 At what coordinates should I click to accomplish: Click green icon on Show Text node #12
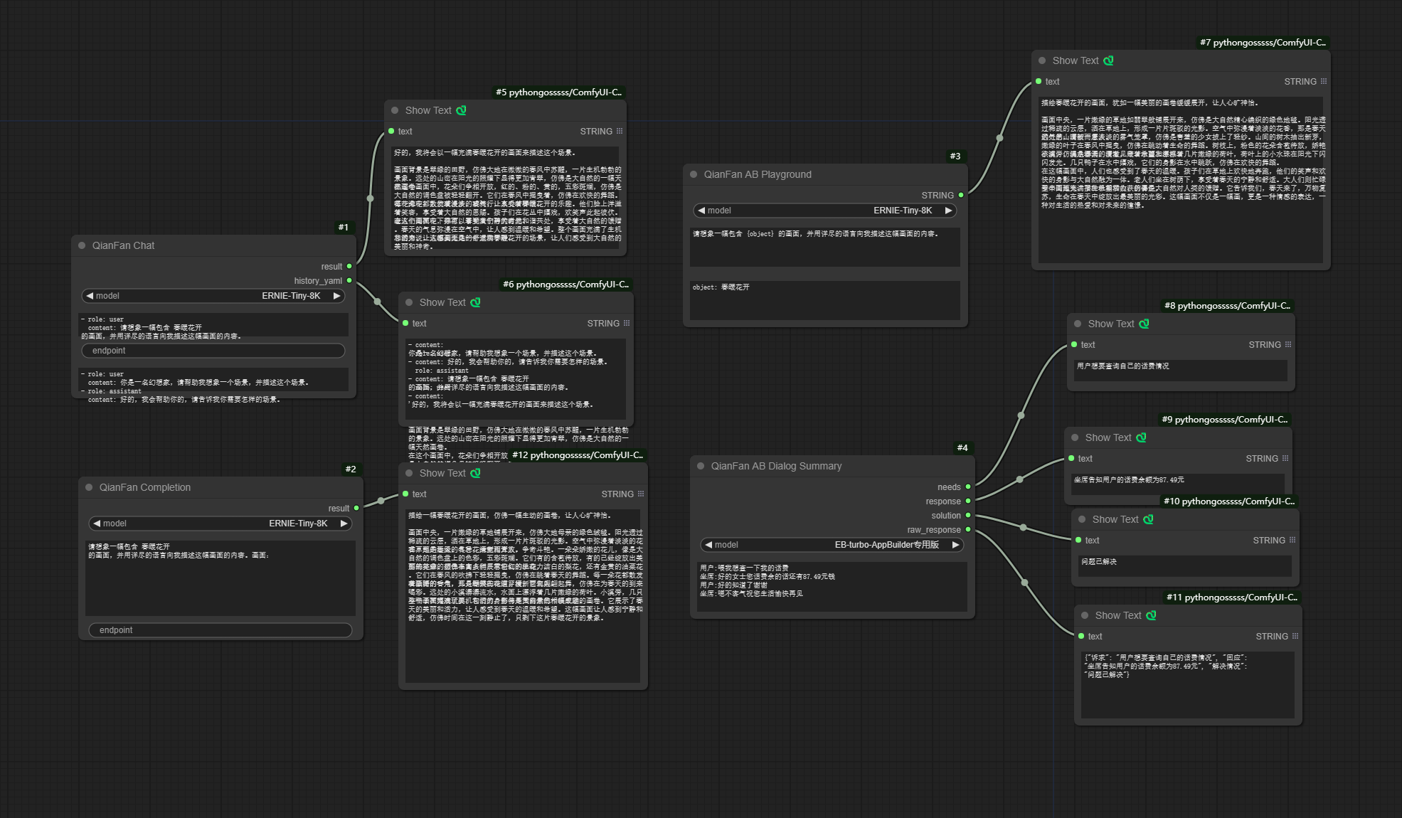[475, 473]
